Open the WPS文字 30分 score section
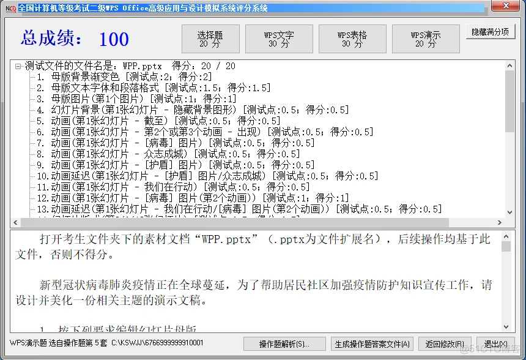The height and width of the screenshot is (360, 526). point(279,39)
